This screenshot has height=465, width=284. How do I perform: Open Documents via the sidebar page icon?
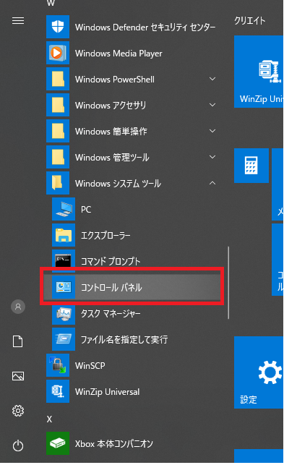[x=18, y=341]
